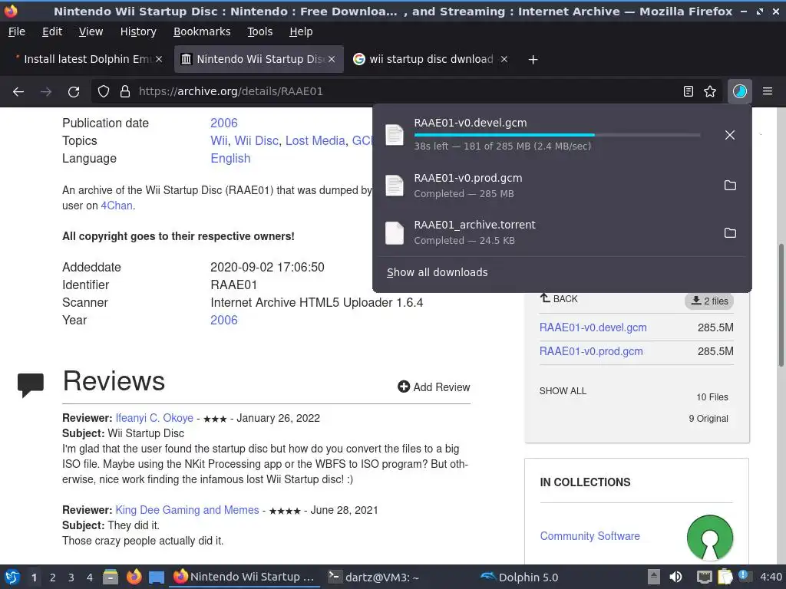Click BACK in download options
Viewport: 786px width, 589px height.
559,299
